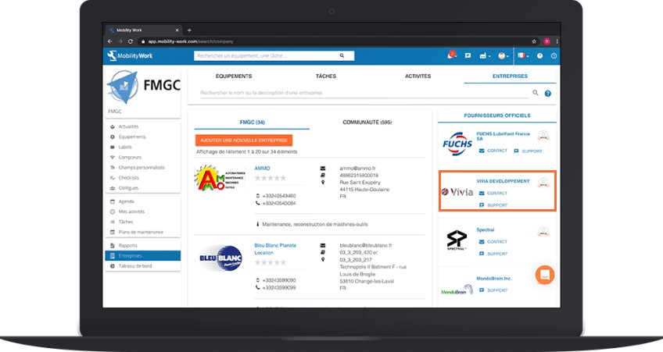Select Entreprises in the sidebar
The height and width of the screenshot is (352, 663).
[x=143, y=256]
